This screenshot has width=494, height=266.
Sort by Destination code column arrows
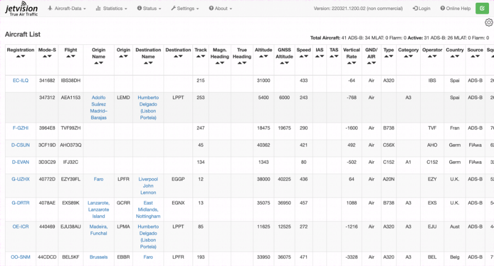tap(178, 56)
